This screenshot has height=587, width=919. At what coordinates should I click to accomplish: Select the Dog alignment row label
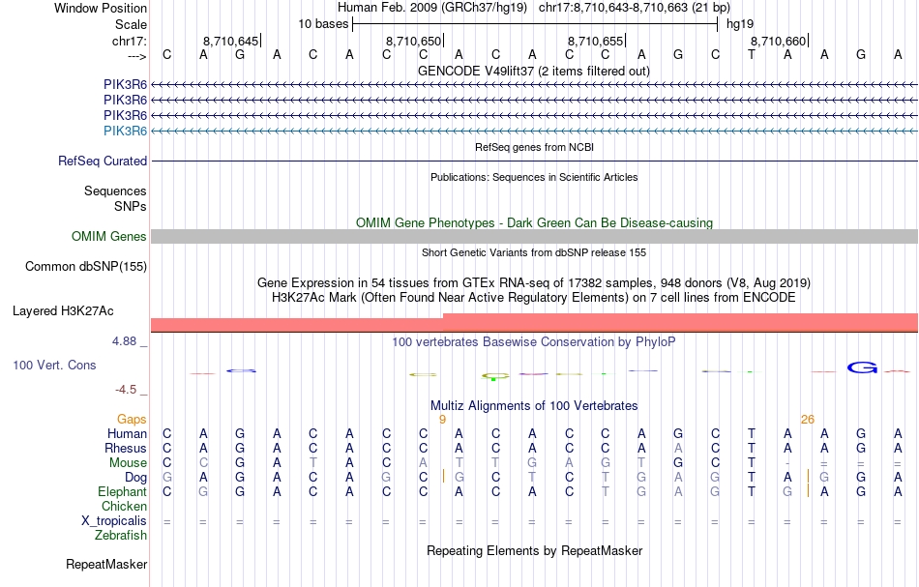coord(135,478)
